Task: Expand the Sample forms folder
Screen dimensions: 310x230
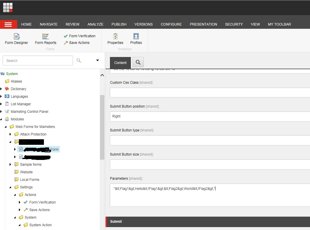Action: [x=10, y=165]
